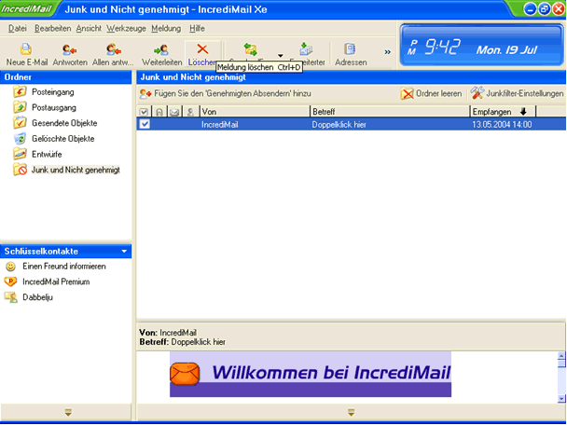This screenshot has width=567, height=425.
Task: Click the expander arrow below the contacts pane
Action: click(68, 412)
